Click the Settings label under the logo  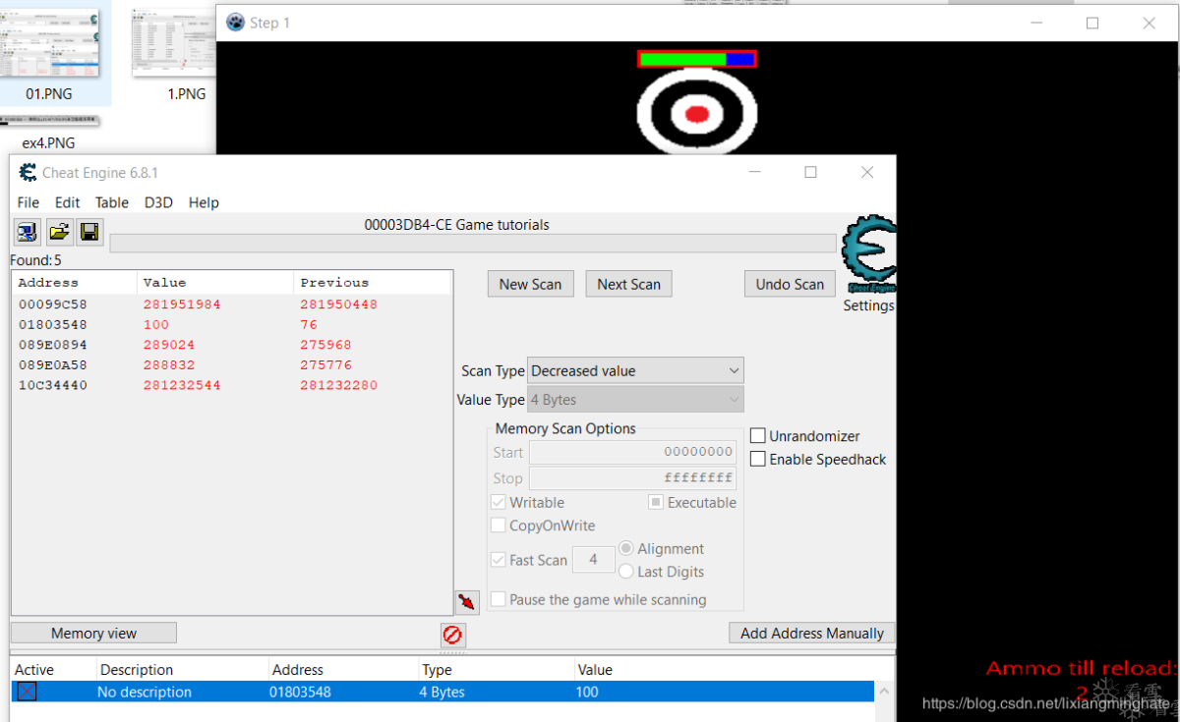(868, 305)
